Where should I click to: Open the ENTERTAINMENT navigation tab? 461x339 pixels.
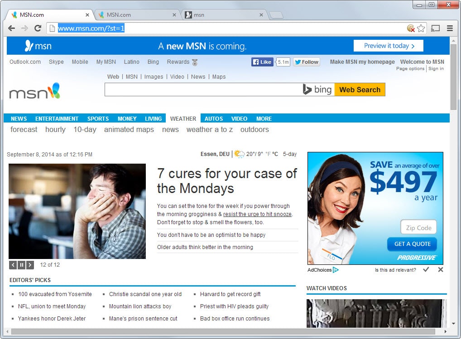click(57, 118)
